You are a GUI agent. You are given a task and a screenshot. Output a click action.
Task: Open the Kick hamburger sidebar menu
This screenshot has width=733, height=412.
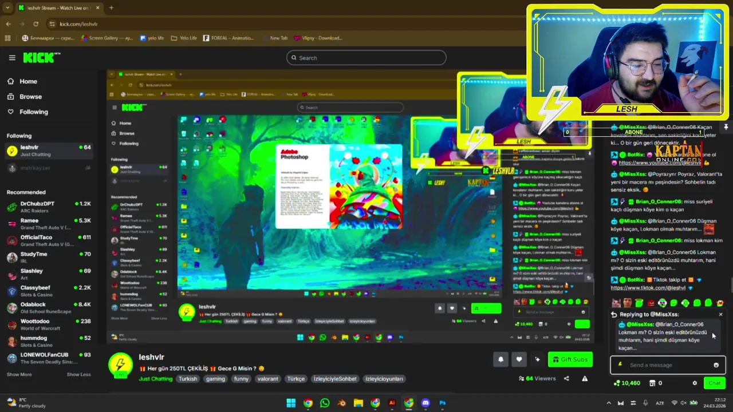click(12, 58)
